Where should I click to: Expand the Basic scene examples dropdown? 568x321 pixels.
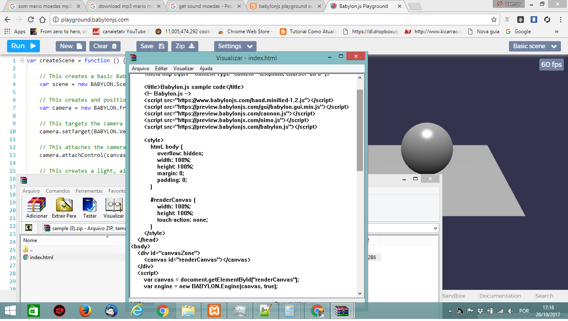pyautogui.click(x=535, y=46)
